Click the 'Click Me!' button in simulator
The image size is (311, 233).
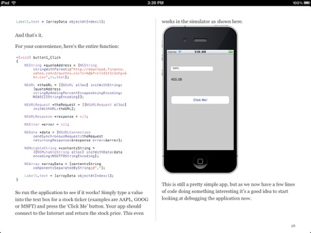[x=200, y=100]
